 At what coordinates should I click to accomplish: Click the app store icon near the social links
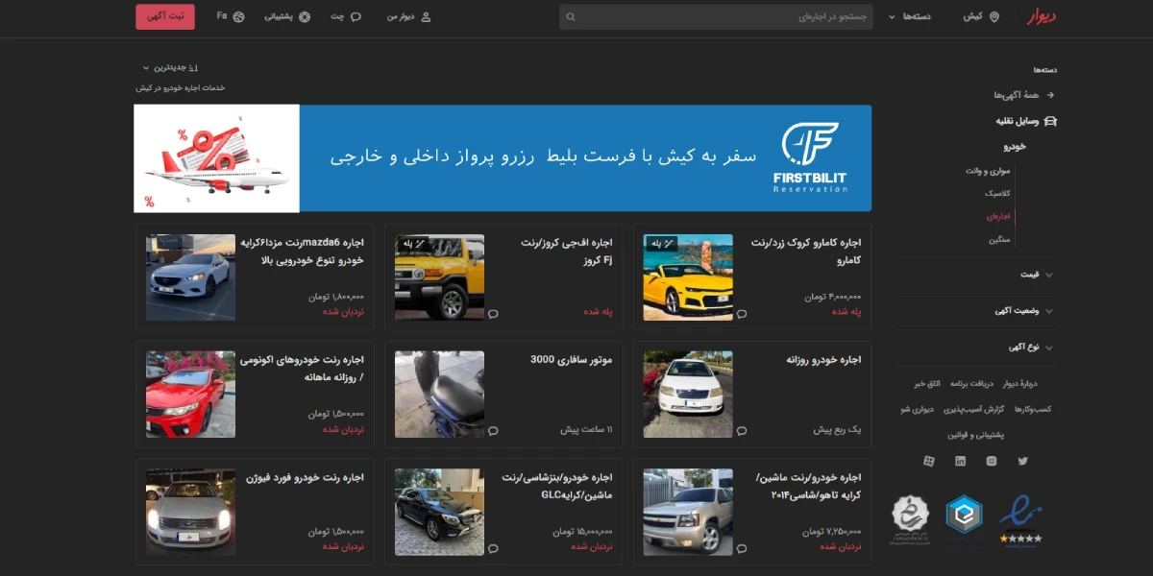pyautogui.click(x=929, y=461)
